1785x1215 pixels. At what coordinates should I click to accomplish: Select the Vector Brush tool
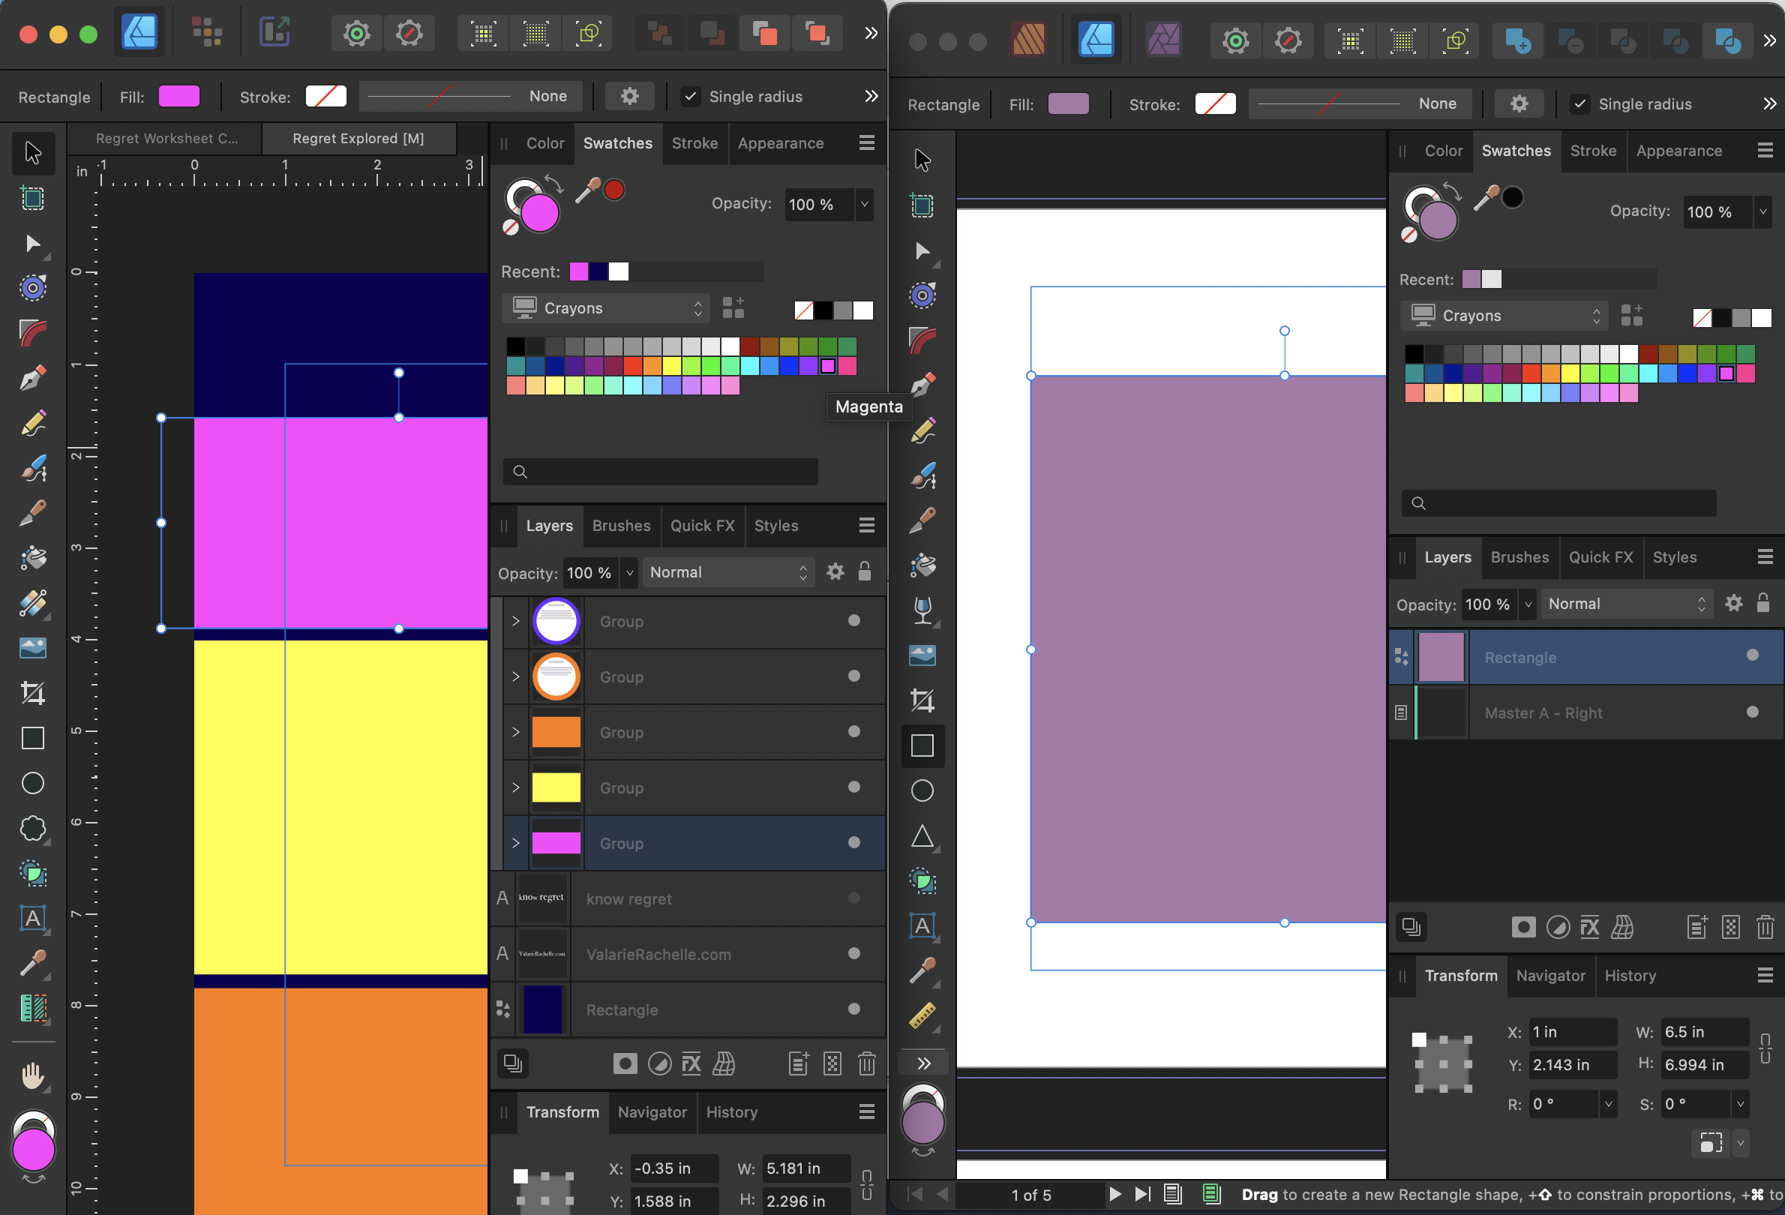click(x=34, y=469)
